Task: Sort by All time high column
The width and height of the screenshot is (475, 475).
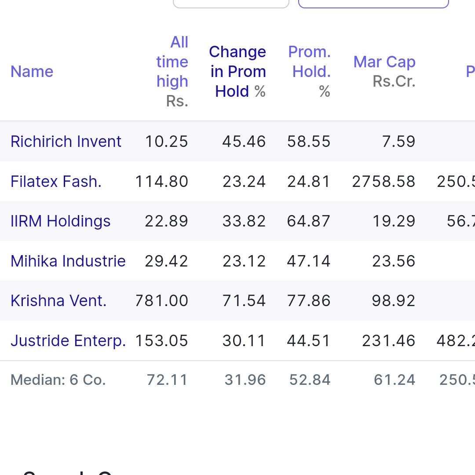Action: tap(172, 62)
